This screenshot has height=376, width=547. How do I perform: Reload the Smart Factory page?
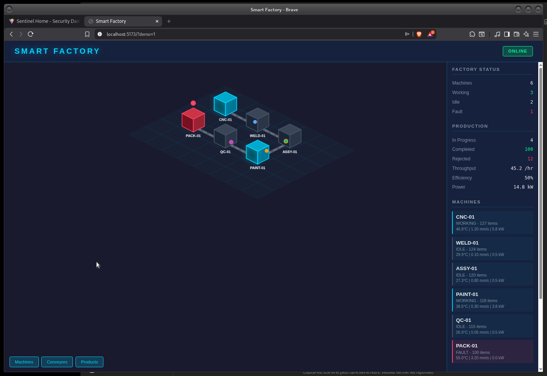31,34
